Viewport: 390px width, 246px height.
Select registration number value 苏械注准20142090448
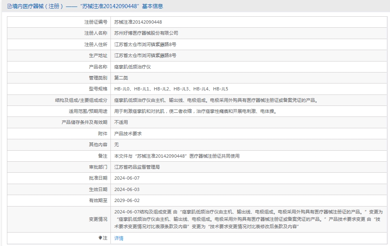tap(138, 22)
